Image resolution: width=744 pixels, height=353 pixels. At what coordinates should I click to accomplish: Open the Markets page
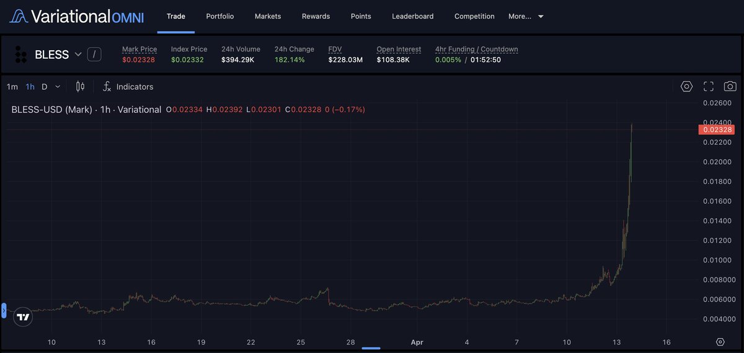(x=268, y=16)
